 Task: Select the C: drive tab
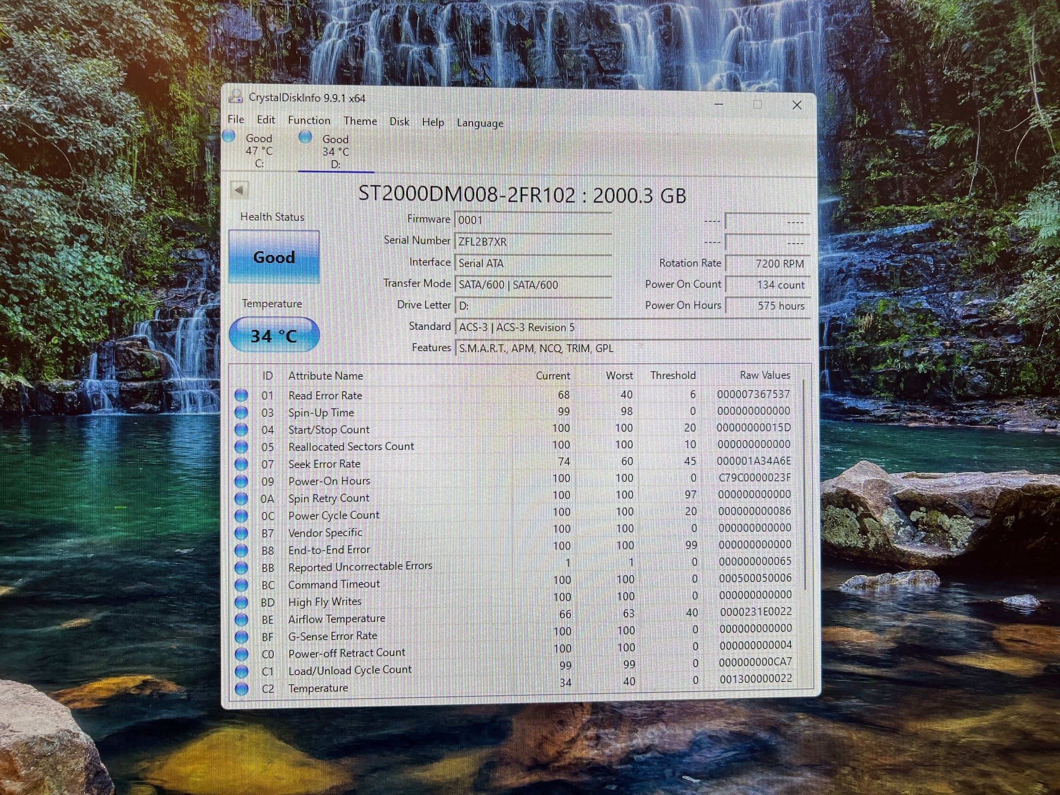click(258, 151)
